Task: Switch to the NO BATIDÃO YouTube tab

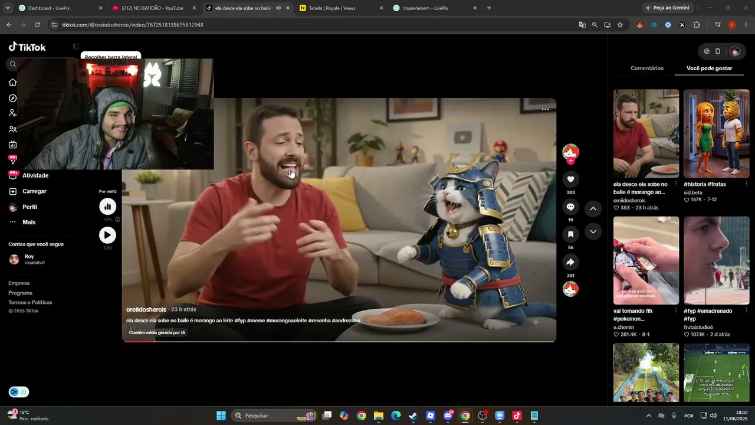Action: (x=155, y=8)
